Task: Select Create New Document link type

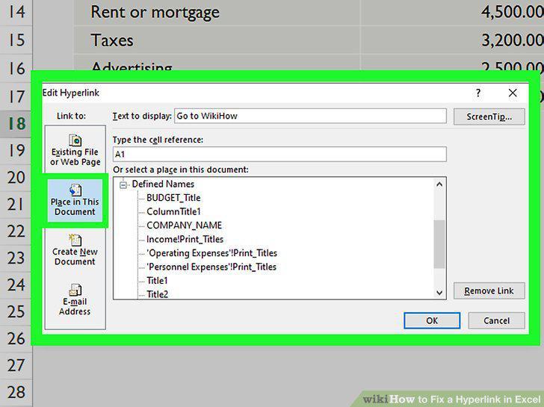Action: (75, 250)
